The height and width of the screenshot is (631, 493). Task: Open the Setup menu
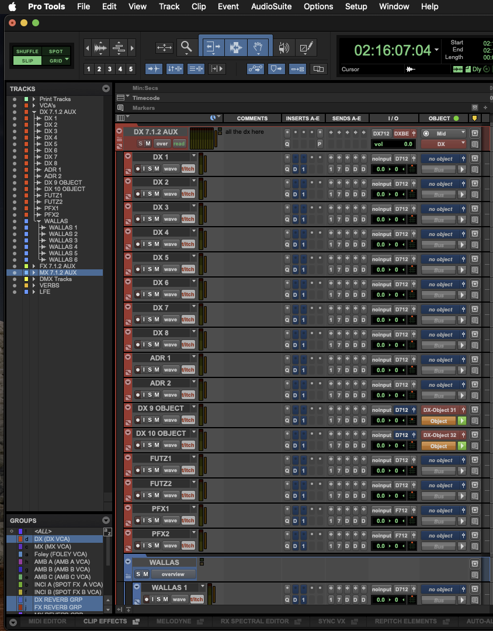(356, 6)
